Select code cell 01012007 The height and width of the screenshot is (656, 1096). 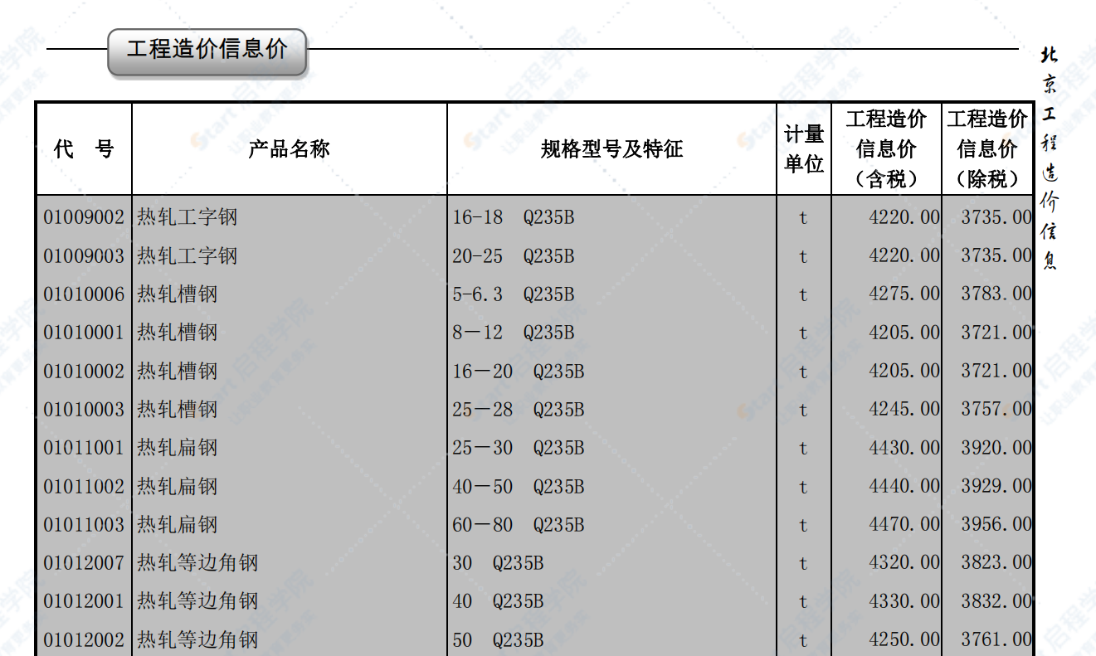84,563
